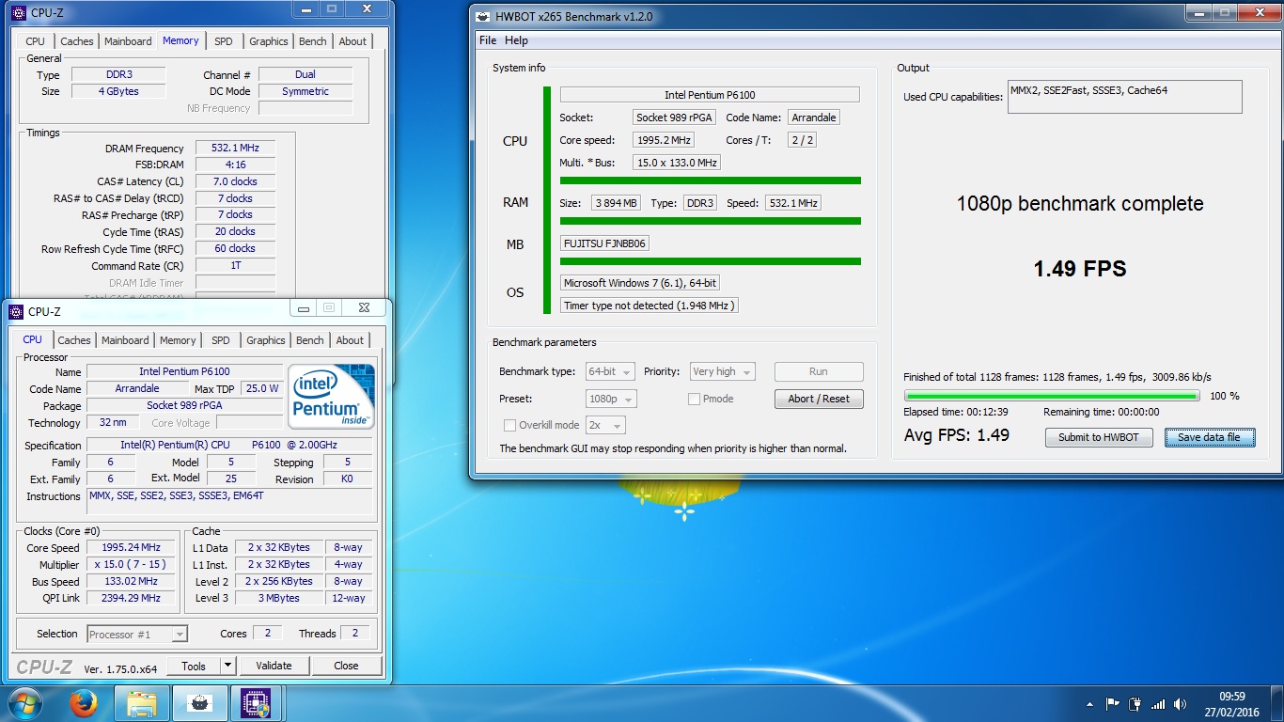Open About tab in the CPU-Z window showing CPU
The width and height of the screenshot is (1284, 722).
pos(350,340)
